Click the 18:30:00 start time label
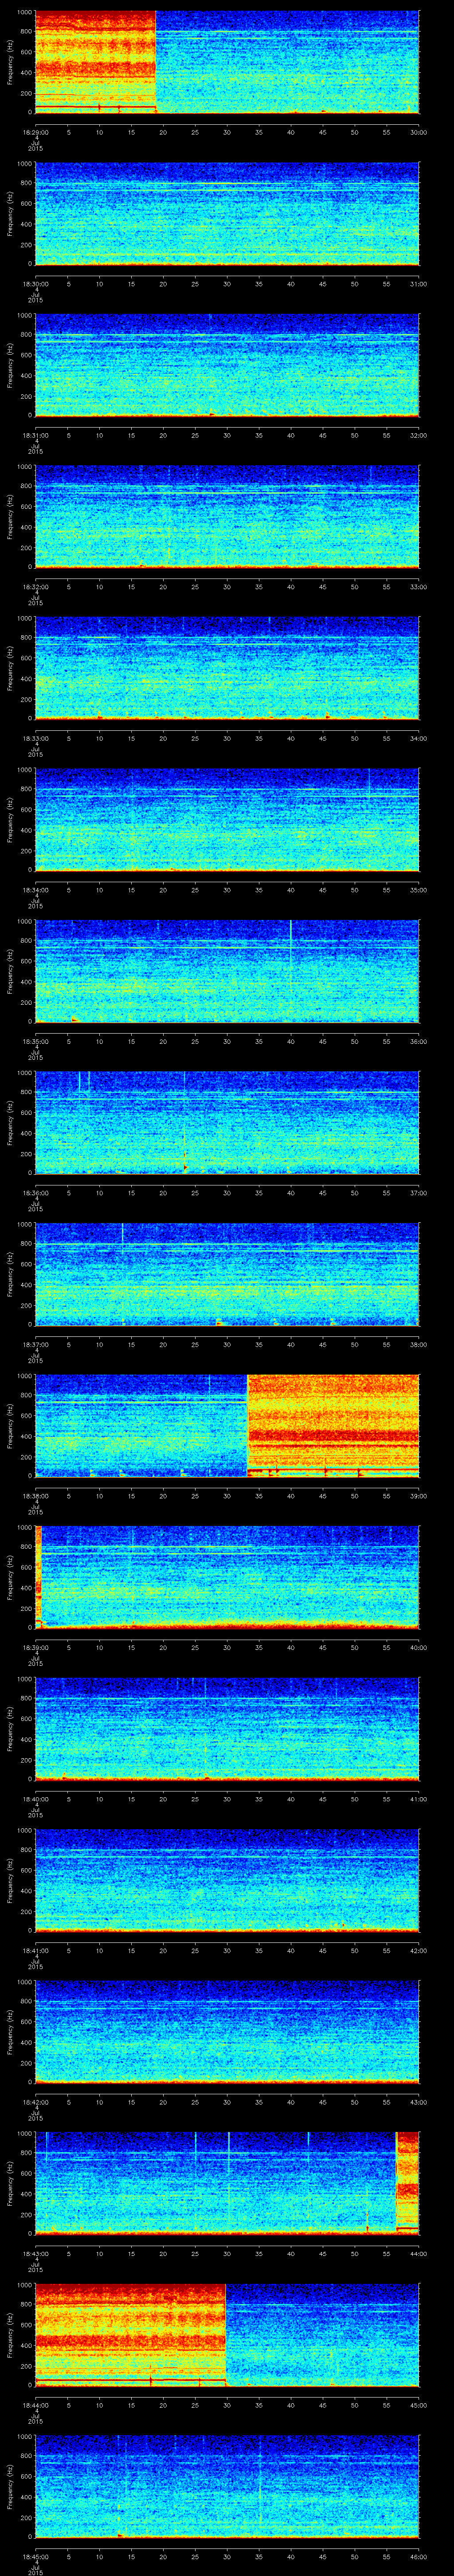This screenshot has height=2576, width=454. 35,284
